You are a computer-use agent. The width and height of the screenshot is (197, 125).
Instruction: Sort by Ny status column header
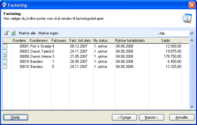tap(104, 40)
